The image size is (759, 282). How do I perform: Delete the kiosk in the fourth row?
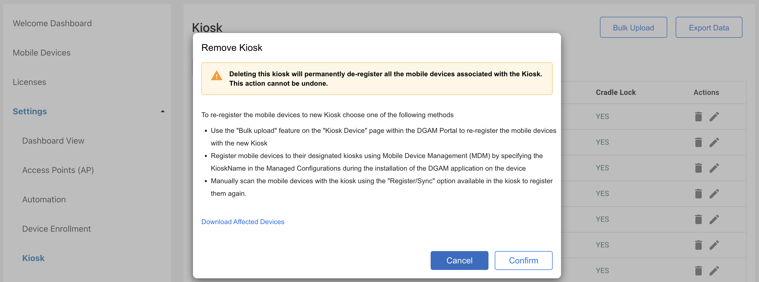(698, 194)
